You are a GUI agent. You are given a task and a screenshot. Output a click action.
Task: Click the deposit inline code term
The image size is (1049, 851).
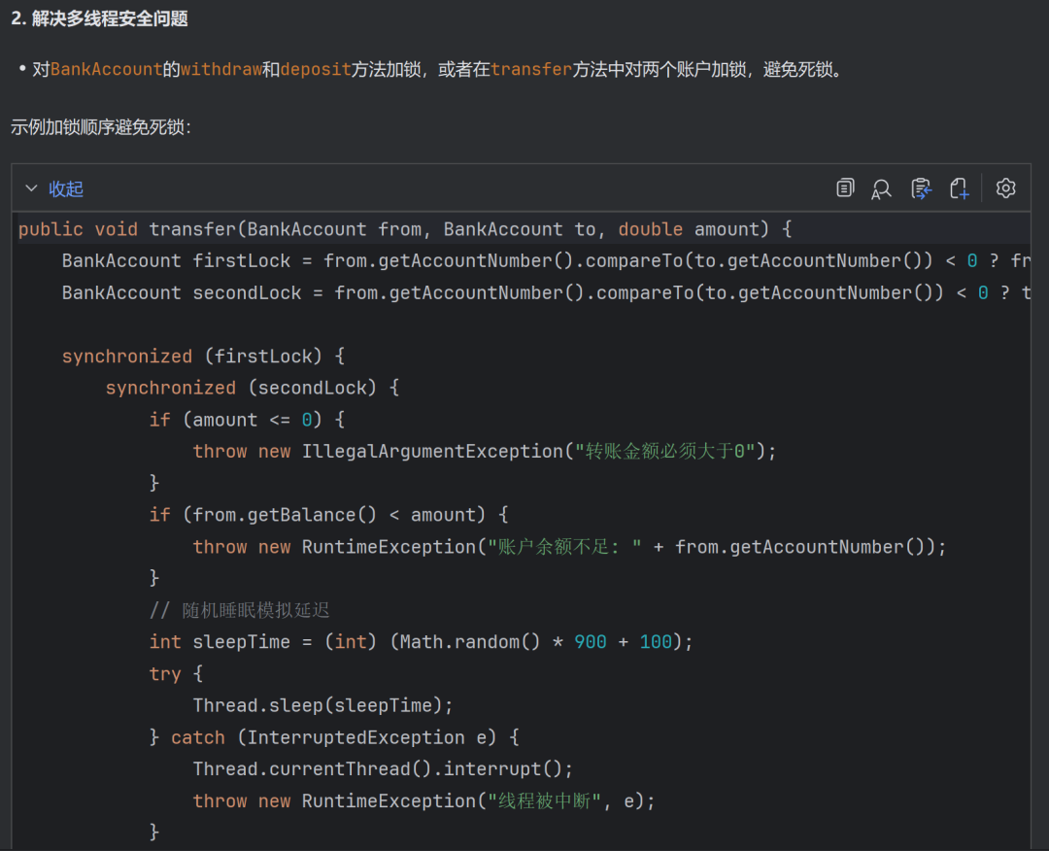pos(315,70)
